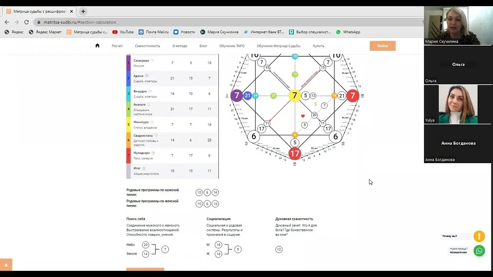Open the YouTube bookmark

(x=123, y=32)
